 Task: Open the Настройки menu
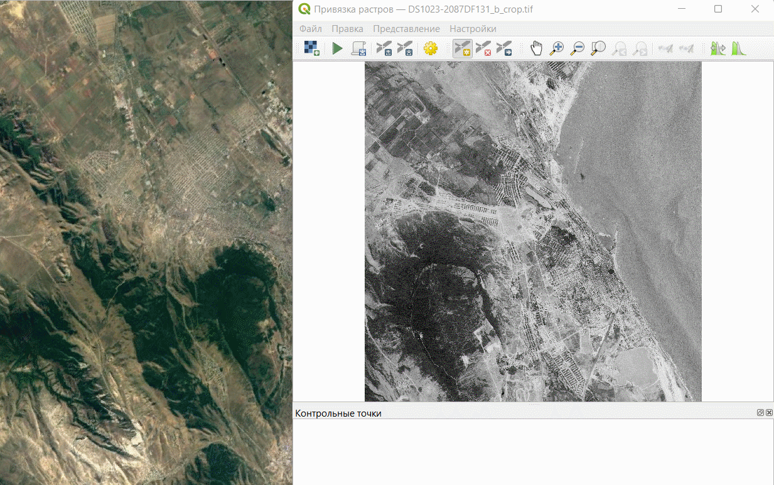click(x=473, y=29)
